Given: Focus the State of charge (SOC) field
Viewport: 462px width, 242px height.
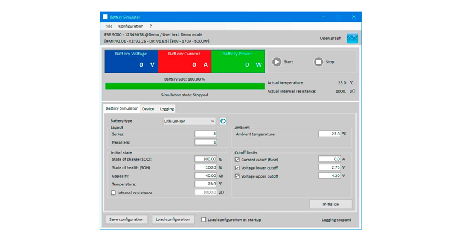Looking at the screenshot, I should tap(206, 159).
